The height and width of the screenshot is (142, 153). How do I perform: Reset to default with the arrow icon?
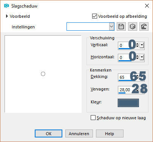pos(144,27)
